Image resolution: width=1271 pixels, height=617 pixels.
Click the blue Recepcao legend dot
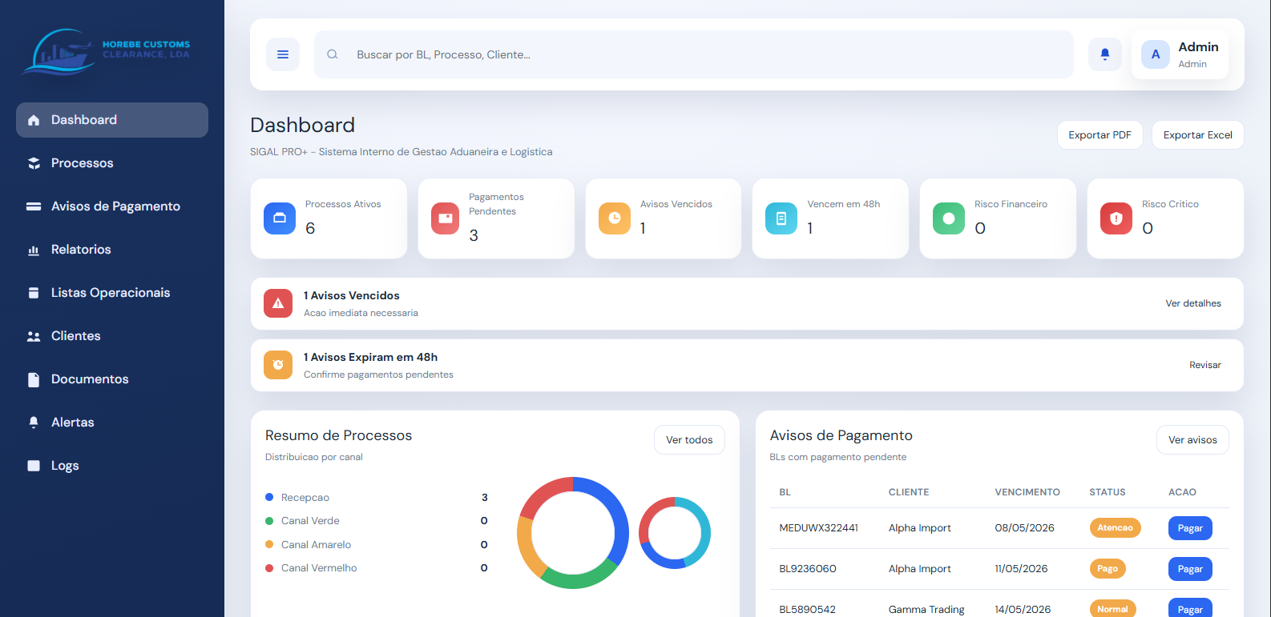(269, 497)
